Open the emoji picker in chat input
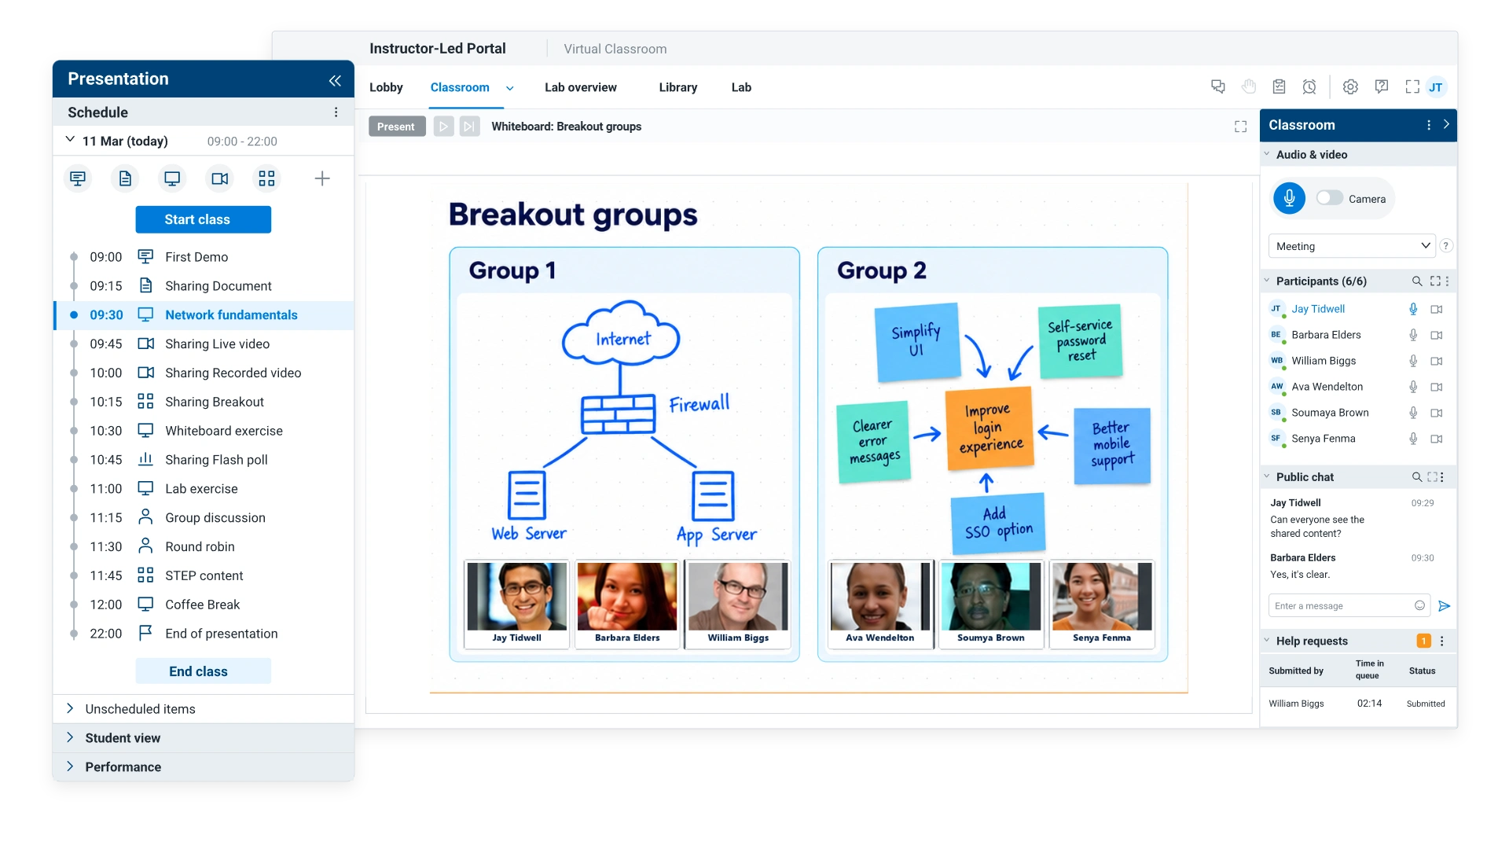The width and height of the screenshot is (1509, 849). (1419, 605)
